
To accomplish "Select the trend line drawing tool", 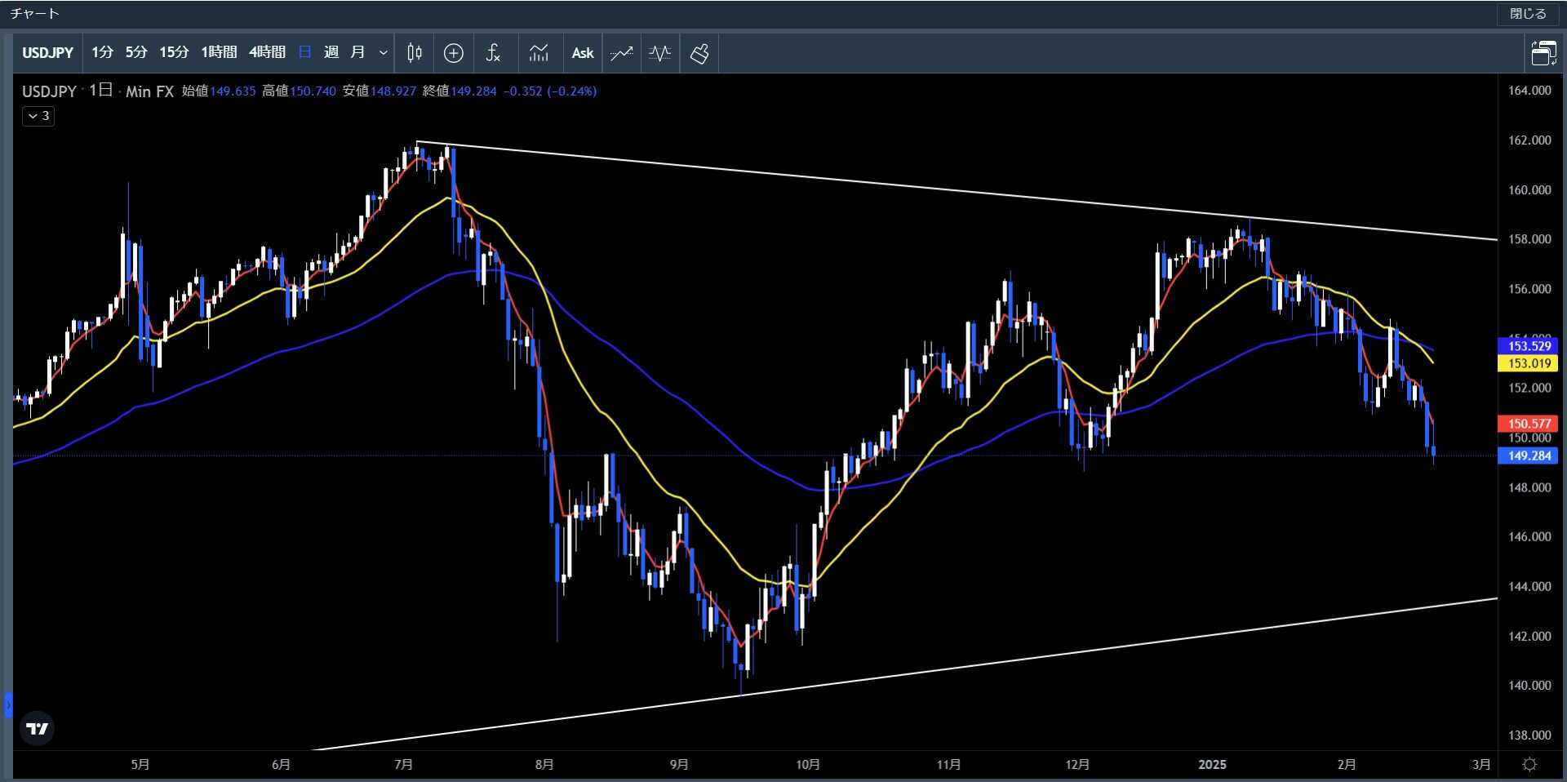I will pyautogui.click(x=621, y=53).
